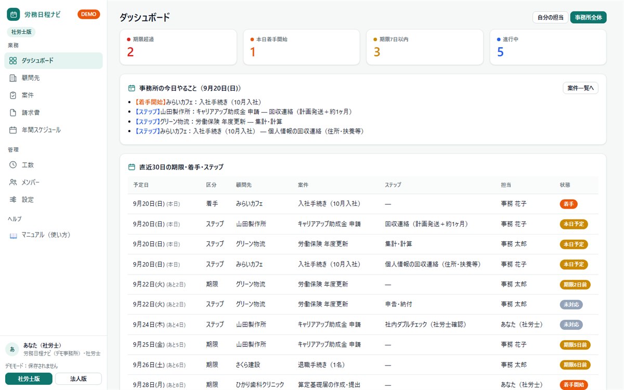
Task: Click the 本日着手開始 summary card
Action: (302, 47)
